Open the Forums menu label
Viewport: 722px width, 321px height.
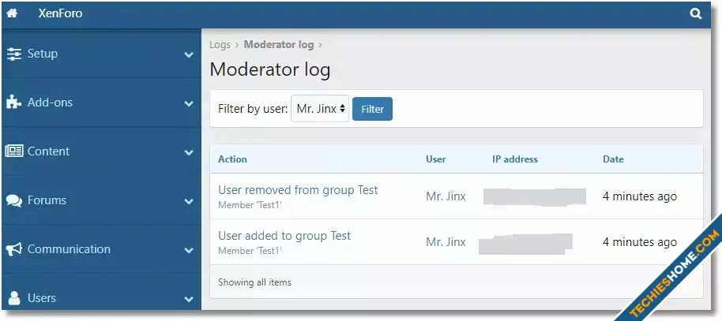47,200
